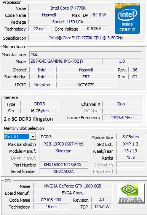Click the Intel inside Core i7 logo
Screen dimensions: 147x215
click(x=127, y=18)
